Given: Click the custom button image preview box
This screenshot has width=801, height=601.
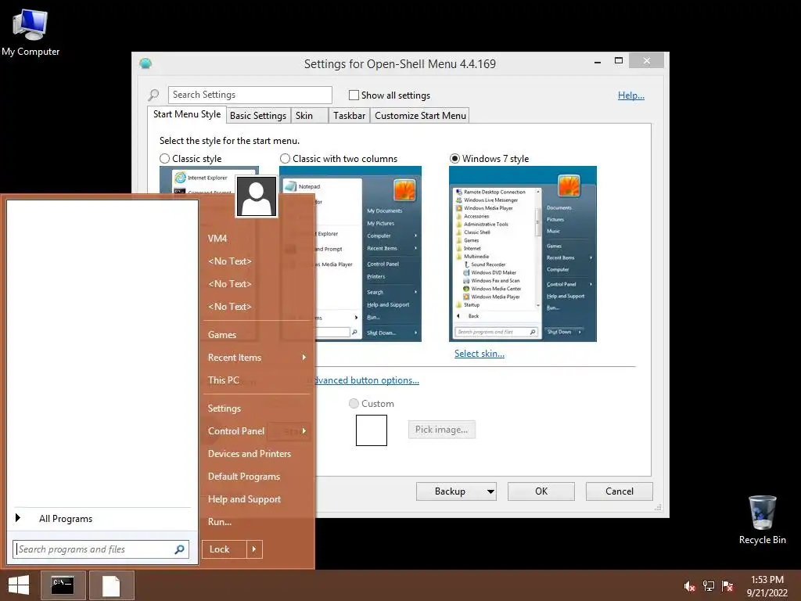Looking at the screenshot, I should coord(372,430).
